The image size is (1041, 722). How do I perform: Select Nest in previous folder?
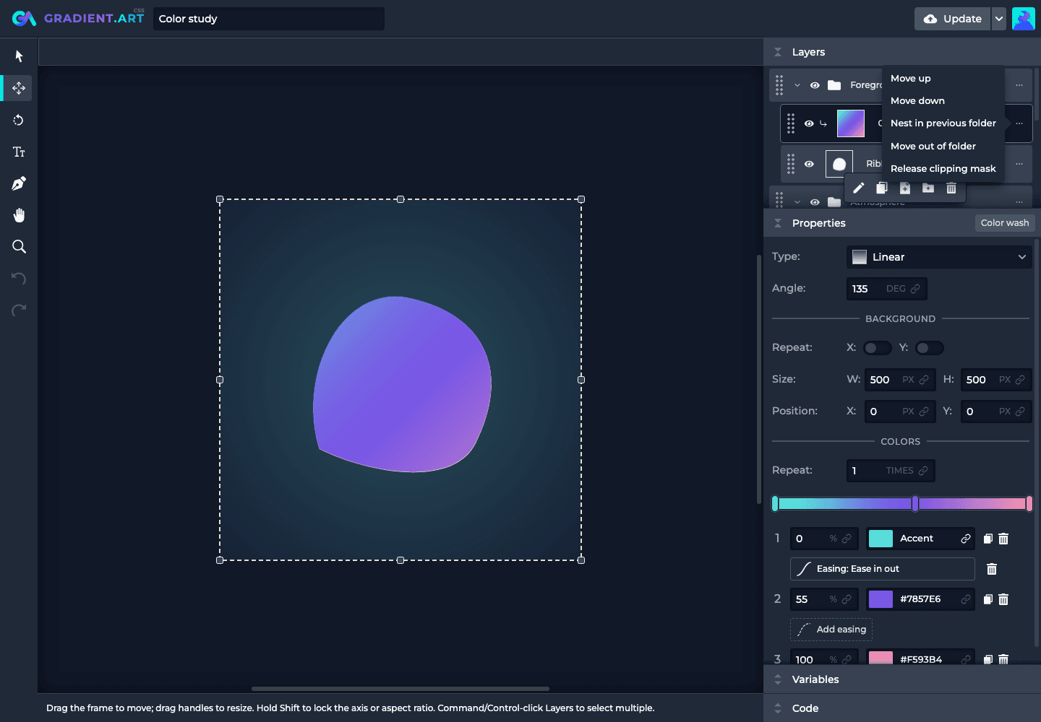click(943, 123)
